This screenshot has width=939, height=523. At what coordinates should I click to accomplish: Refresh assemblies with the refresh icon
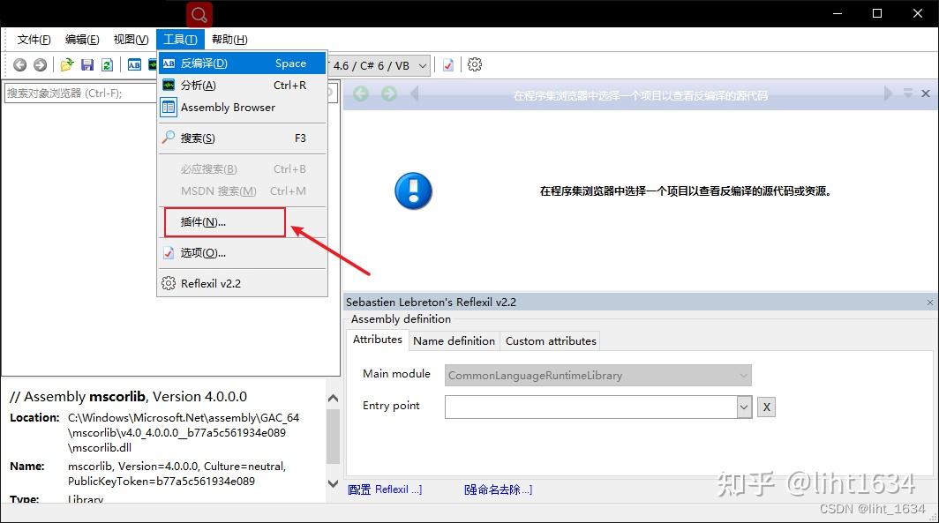[107, 64]
